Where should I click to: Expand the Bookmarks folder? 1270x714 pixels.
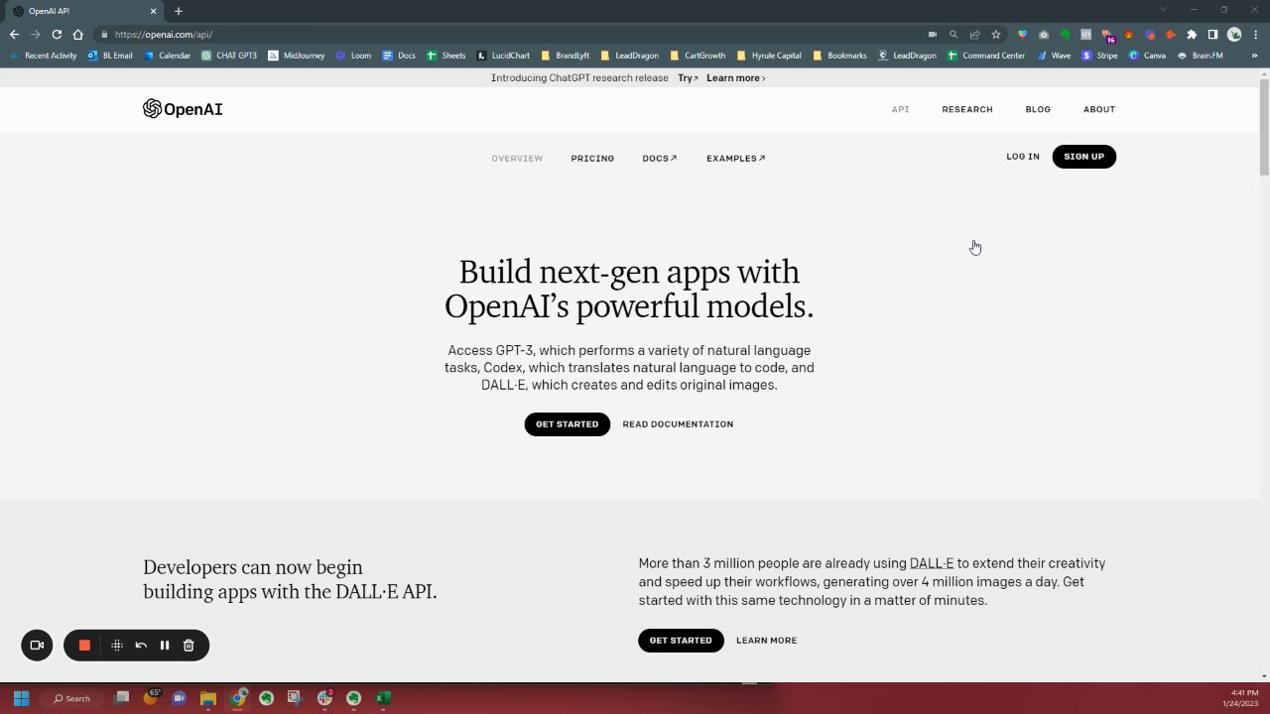(839, 56)
